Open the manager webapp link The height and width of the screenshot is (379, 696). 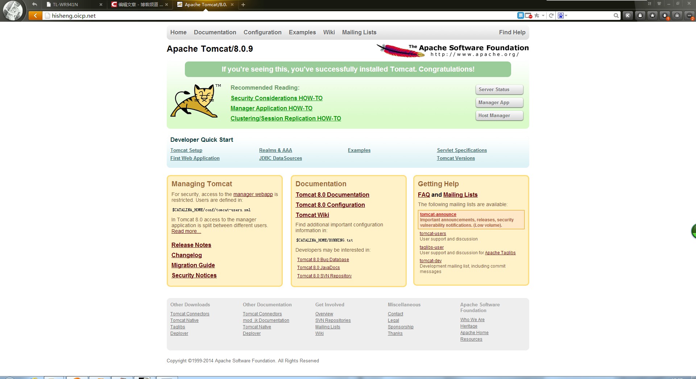(x=253, y=194)
